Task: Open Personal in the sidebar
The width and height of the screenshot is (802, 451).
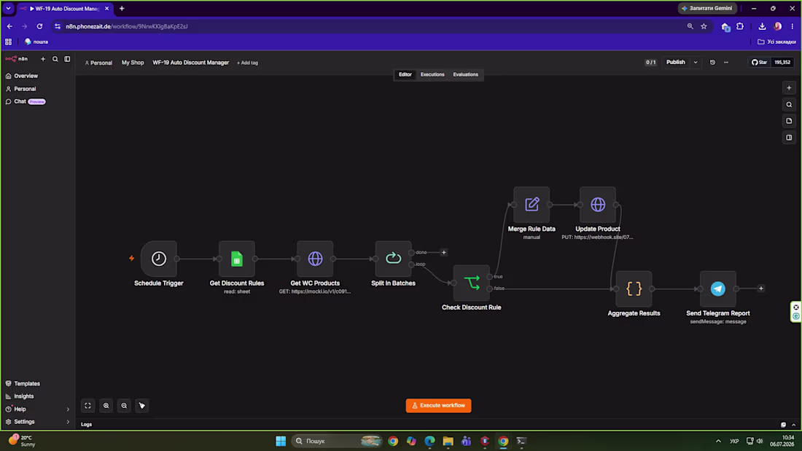Action: pyautogui.click(x=37, y=89)
